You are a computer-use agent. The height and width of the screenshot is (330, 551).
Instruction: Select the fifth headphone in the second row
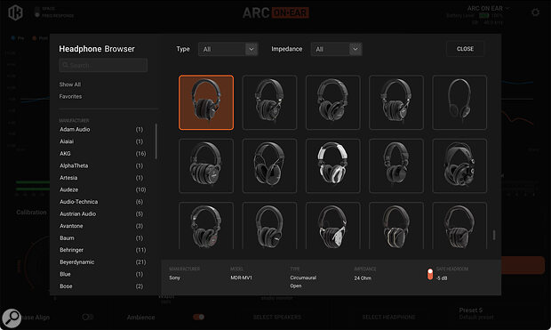coord(459,165)
